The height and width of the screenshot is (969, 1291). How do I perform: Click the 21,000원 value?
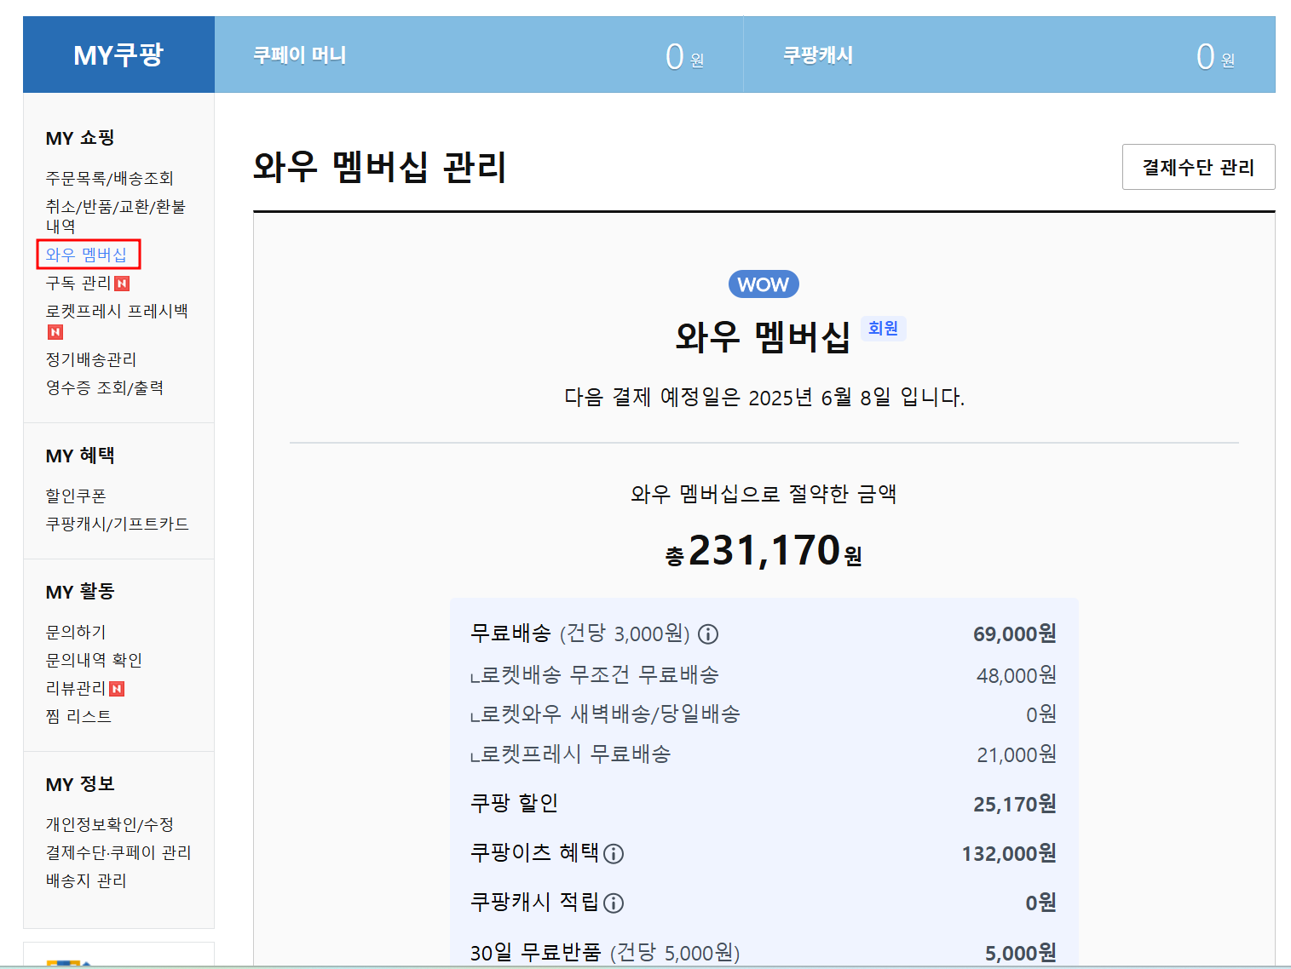(x=1016, y=754)
